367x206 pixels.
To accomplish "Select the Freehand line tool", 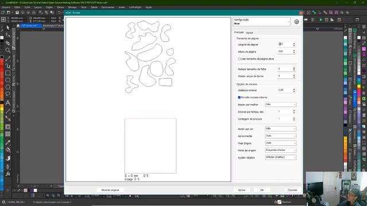I will (x=7, y=58).
